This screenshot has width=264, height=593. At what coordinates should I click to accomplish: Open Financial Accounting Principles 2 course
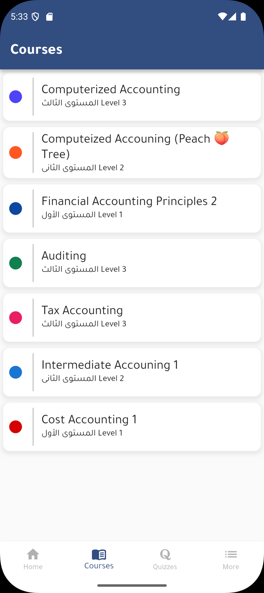point(129,201)
